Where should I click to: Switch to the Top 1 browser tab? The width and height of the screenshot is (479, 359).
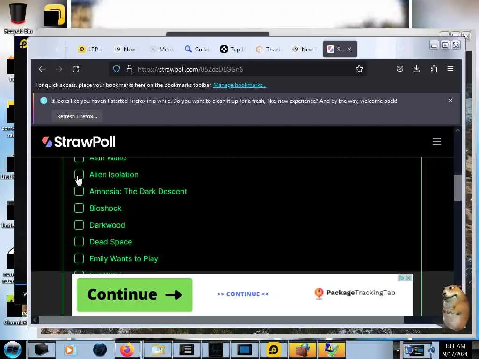pyautogui.click(x=233, y=49)
